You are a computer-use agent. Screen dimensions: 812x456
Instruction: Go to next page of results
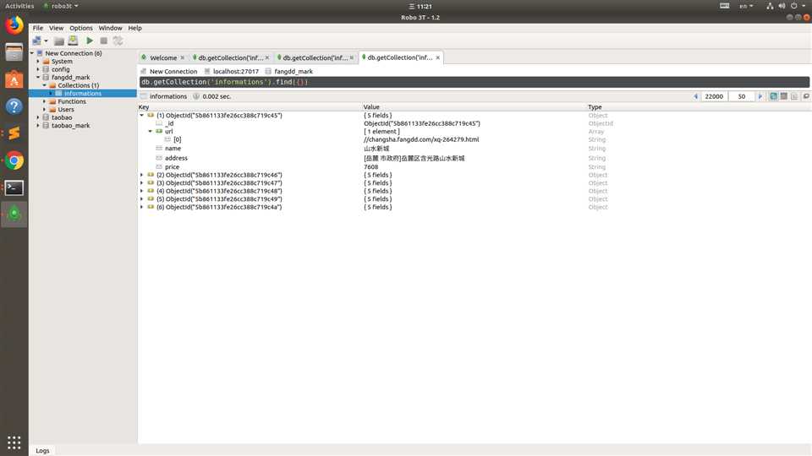click(x=760, y=96)
